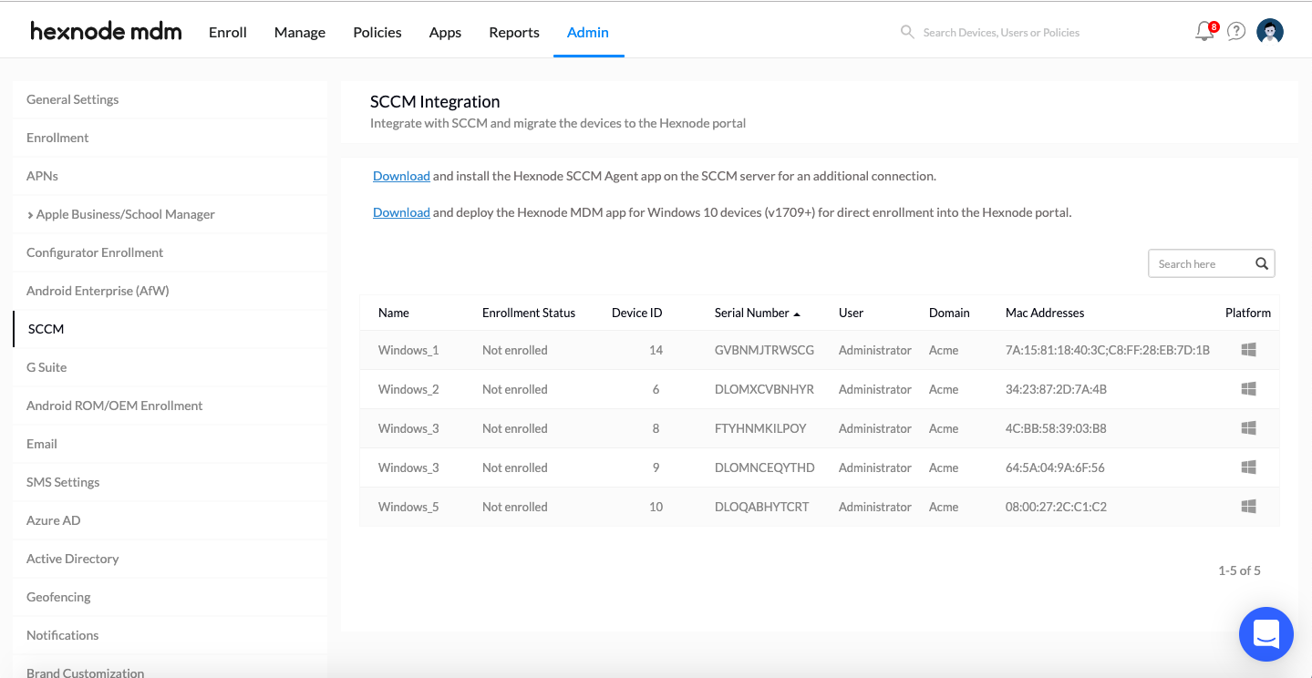Select the Admin tab
This screenshot has height=678, width=1312.
click(x=588, y=32)
